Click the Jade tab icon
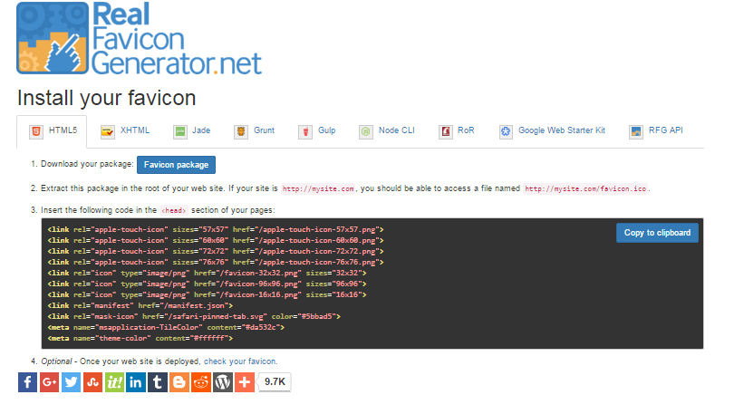The image size is (744, 414). [180, 132]
